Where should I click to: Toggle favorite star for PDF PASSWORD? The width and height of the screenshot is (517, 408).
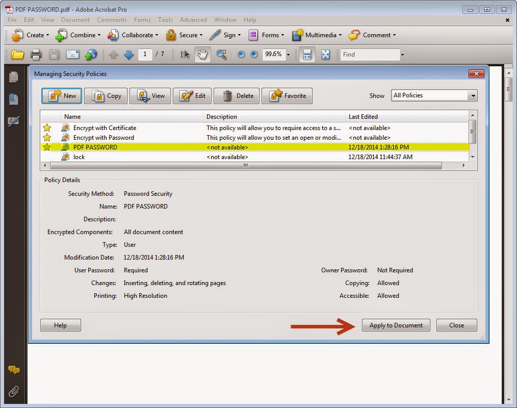(47, 147)
